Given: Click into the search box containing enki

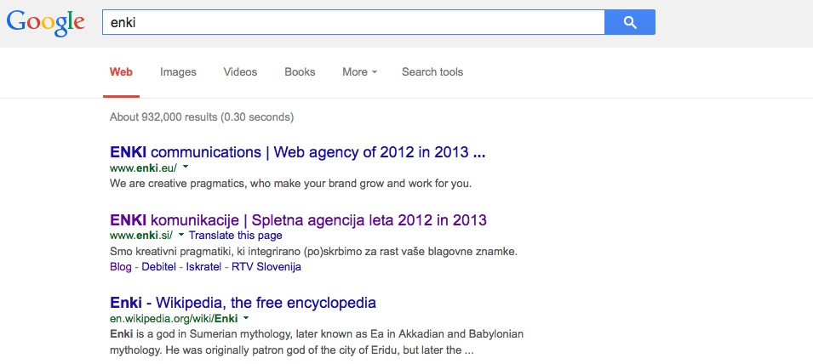Looking at the screenshot, I should [x=353, y=22].
